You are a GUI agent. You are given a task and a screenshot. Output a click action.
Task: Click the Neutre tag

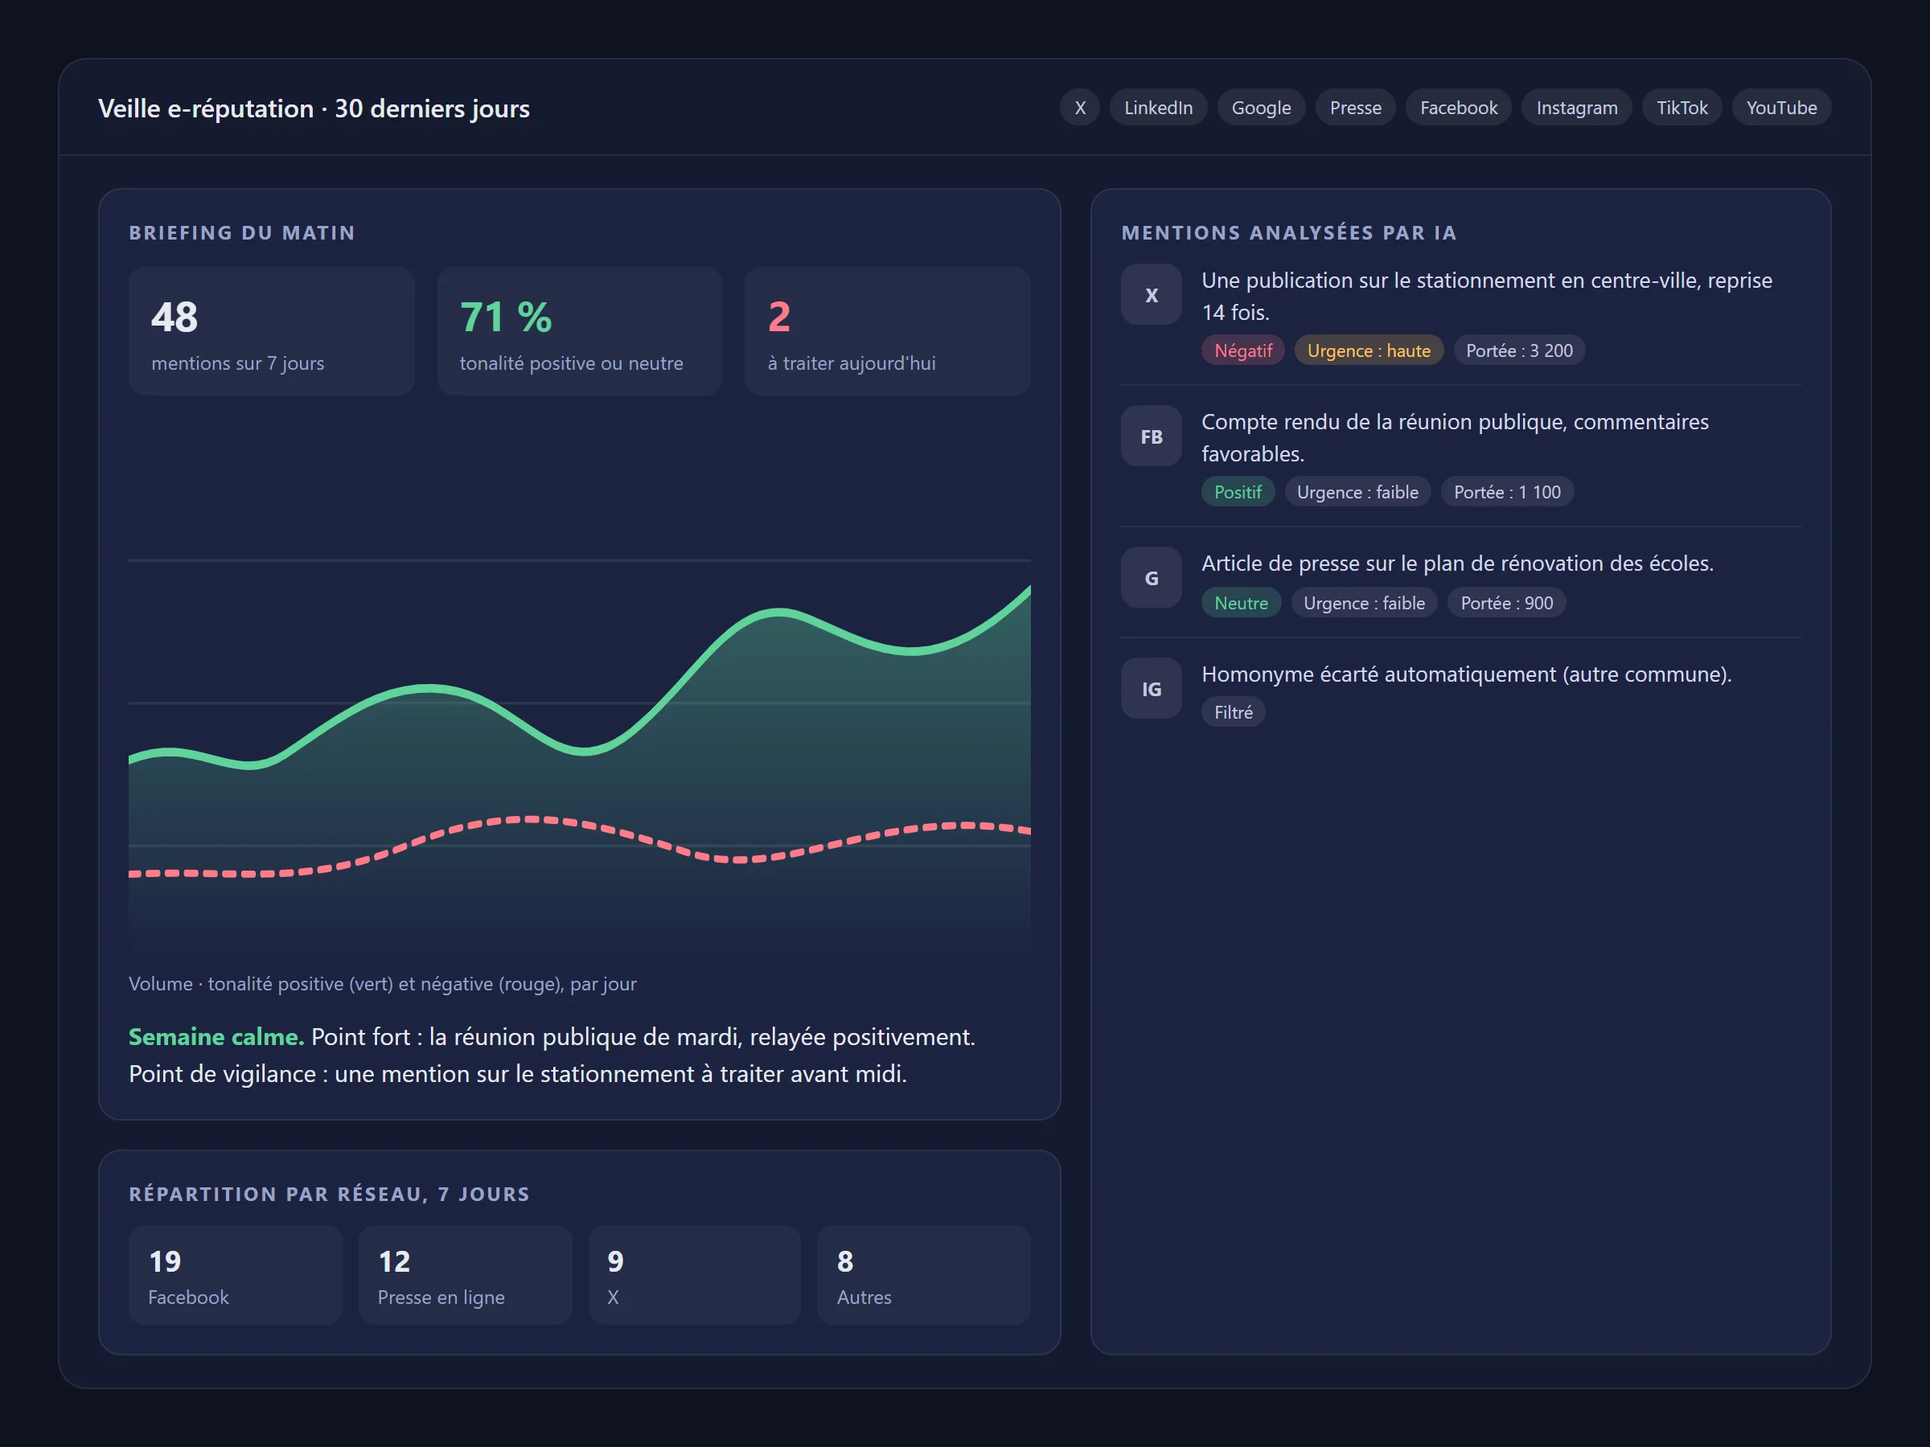pyautogui.click(x=1241, y=603)
